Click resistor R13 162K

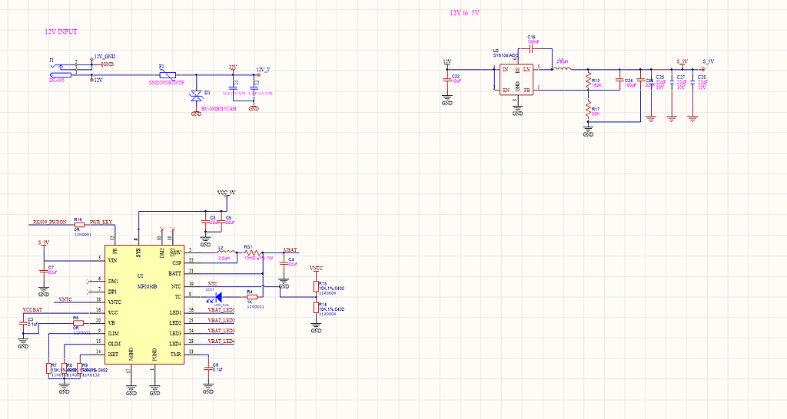[x=588, y=81]
